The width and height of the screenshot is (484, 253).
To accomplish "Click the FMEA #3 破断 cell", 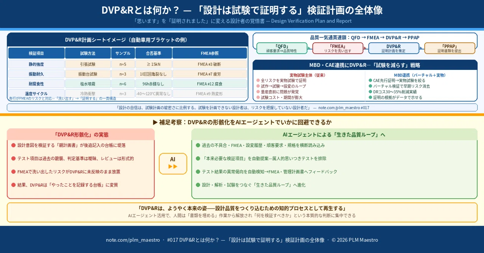I will [210, 64].
